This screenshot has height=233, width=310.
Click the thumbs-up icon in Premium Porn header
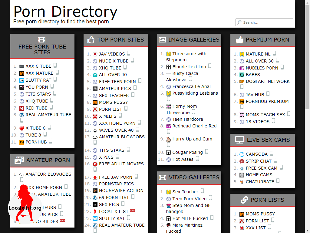tap(239, 40)
